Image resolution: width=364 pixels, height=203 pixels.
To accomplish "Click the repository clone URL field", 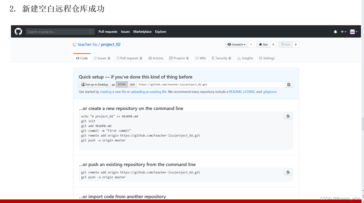I will tap(211, 84).
